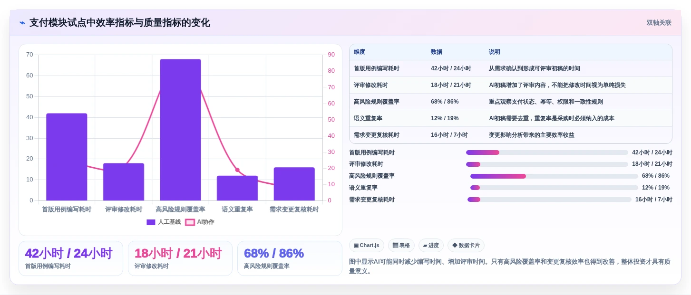Image resolution: width=691 pixels, height=295 pixels.
Task: Click the pink AI协作 legend swatch
Action: [x=190, y=222]
